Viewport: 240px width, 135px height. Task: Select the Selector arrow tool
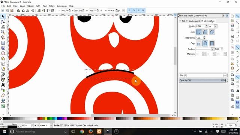(3, 16)
